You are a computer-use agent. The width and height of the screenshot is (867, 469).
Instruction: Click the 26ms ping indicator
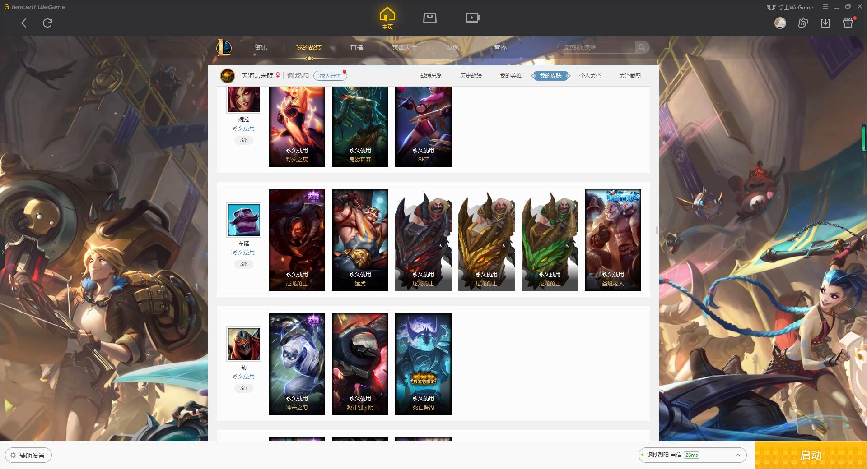tap(691, 455)
